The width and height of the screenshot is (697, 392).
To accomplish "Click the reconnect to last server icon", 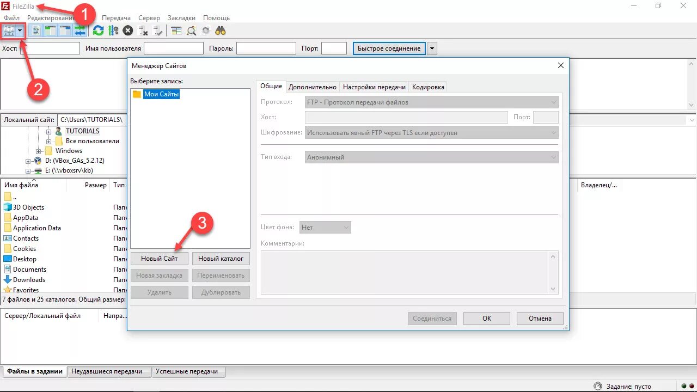I will 158,31.
